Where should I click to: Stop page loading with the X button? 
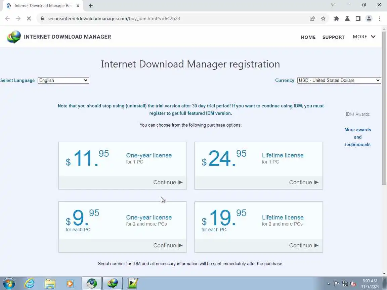(x=29, y=18)
